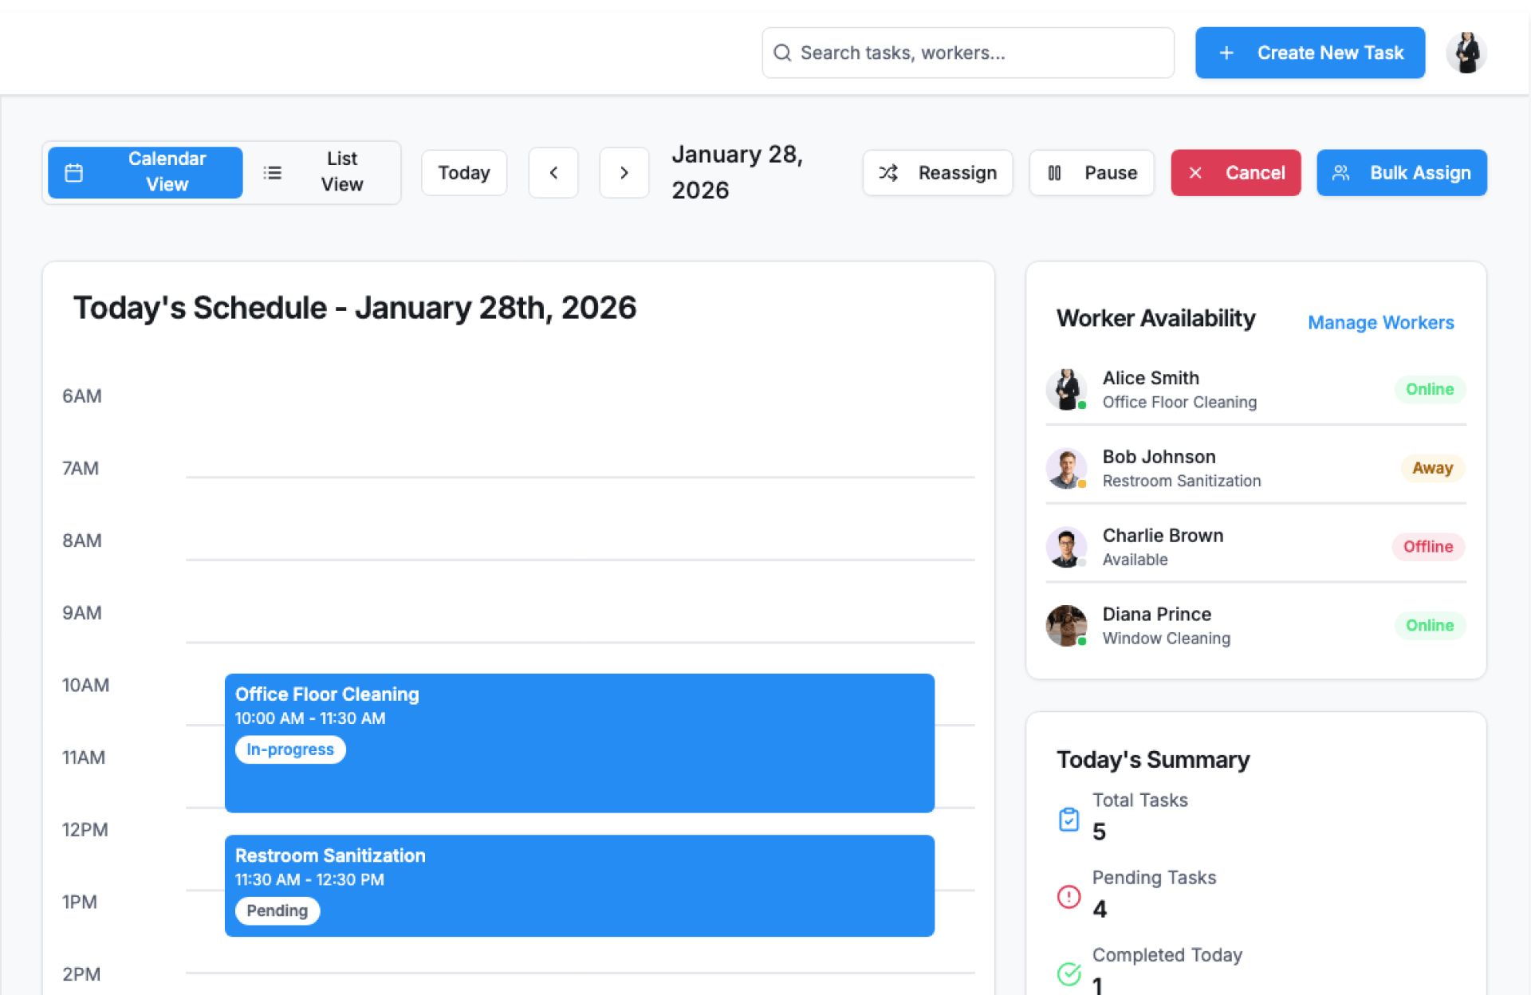The image size is (1531, 995).
Task: Click the previous day chevron arrow
Action: (x=553, y=172)
